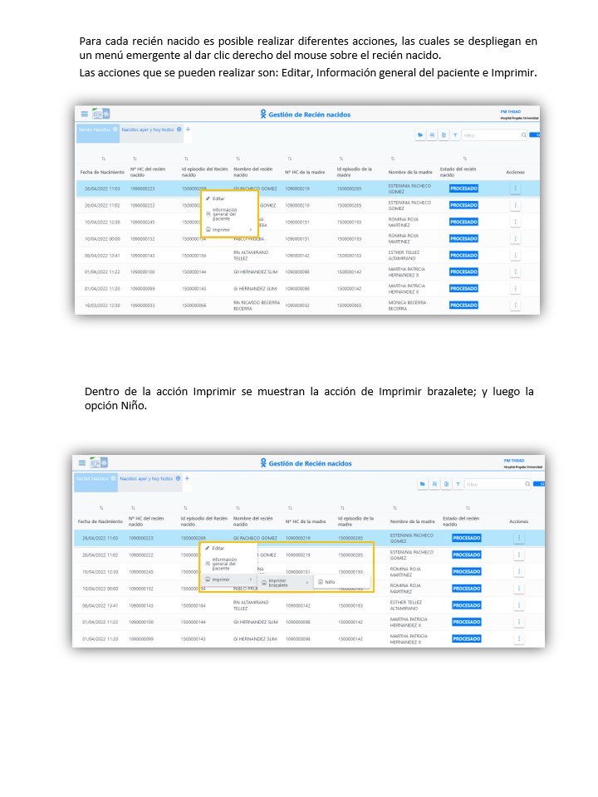This screenshot has height=797, width=598.
Task: Sort by Fecha de Nacimiento in upper table
Action: [103, 159]
